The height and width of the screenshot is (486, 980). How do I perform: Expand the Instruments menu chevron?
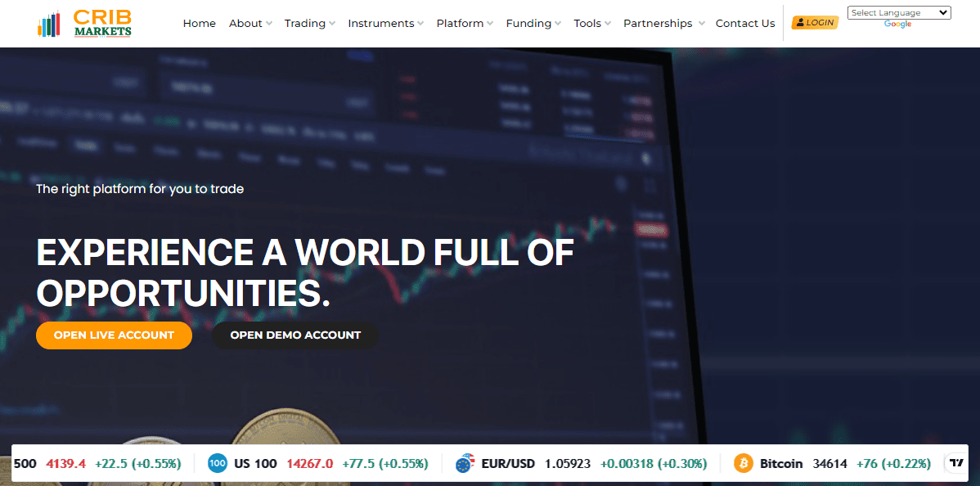click(420, 24)
